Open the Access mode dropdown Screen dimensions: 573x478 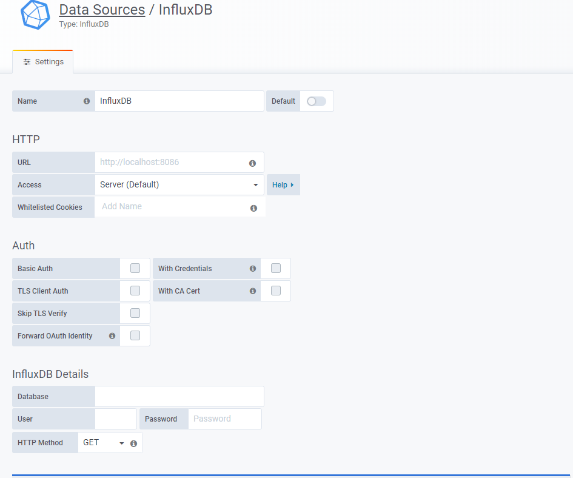(x=179, y=185)
